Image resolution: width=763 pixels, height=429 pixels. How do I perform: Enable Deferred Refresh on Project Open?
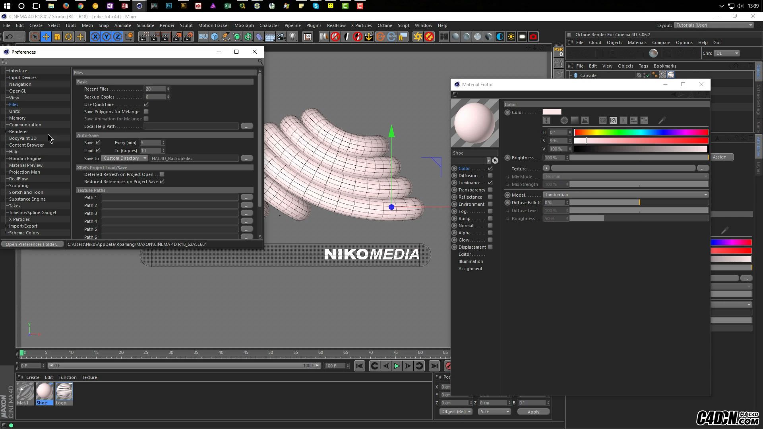pyautogui.click(x=162, y=174)
